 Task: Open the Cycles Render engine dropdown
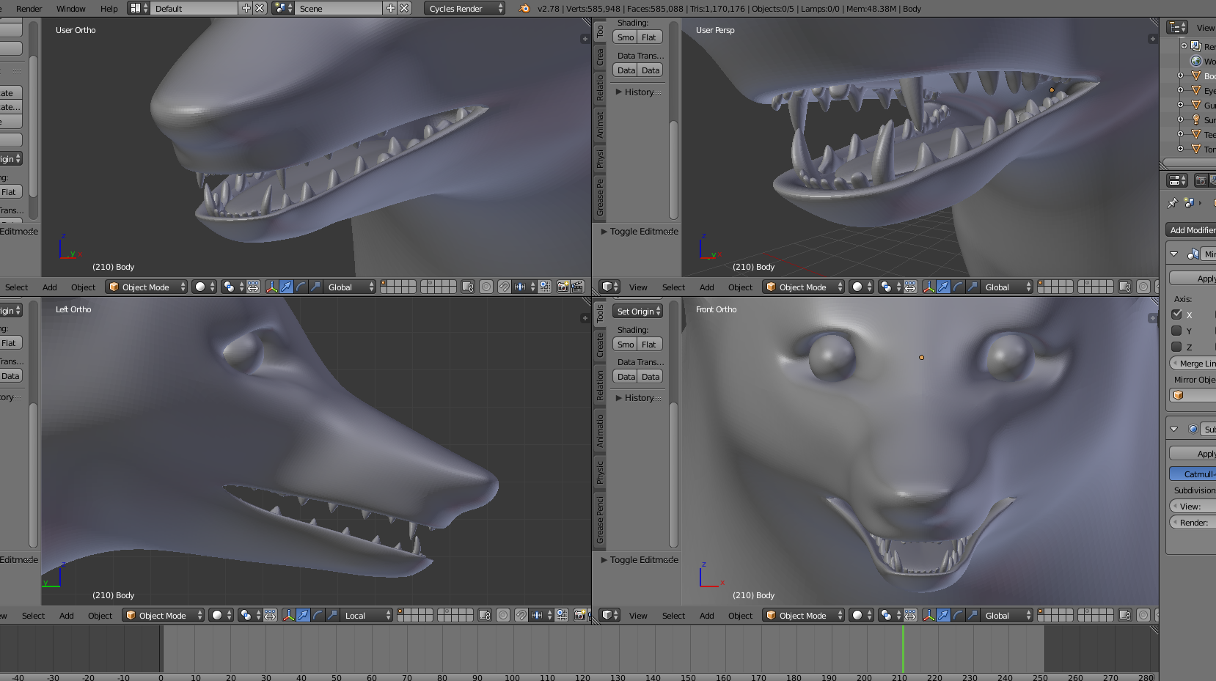click(x=465, y=9)
